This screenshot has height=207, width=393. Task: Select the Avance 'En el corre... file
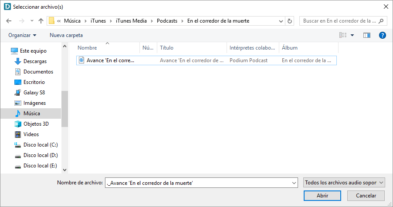pyautogui.click(x=206, y=60)
